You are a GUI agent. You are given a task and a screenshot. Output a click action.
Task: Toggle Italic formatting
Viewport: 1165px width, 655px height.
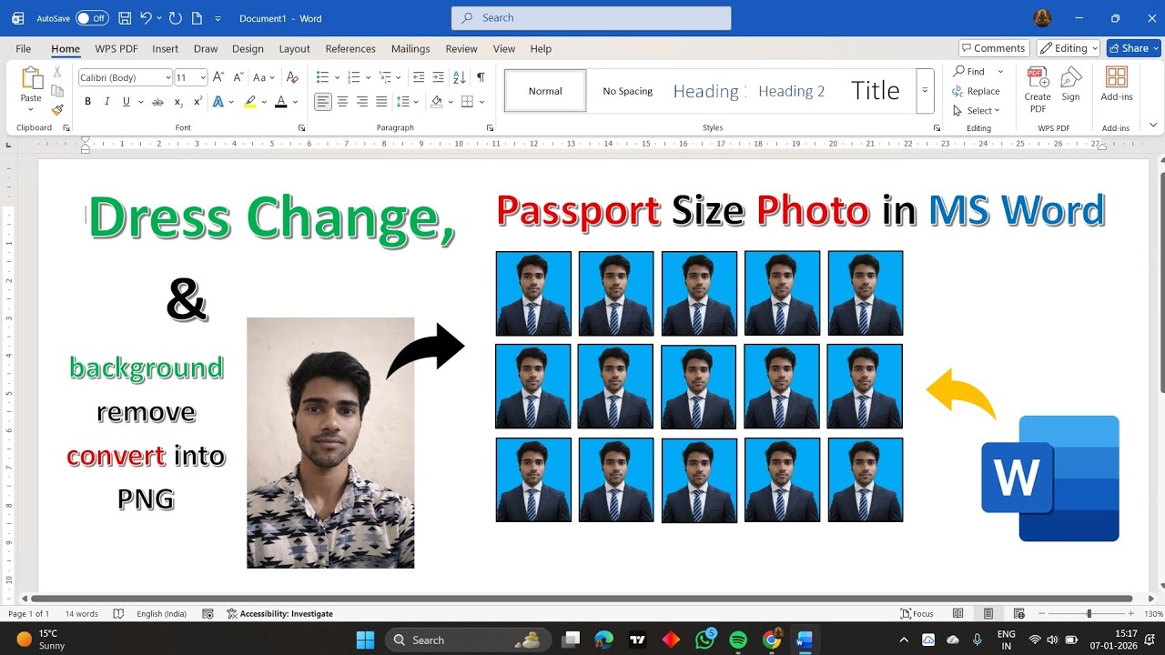106,102
